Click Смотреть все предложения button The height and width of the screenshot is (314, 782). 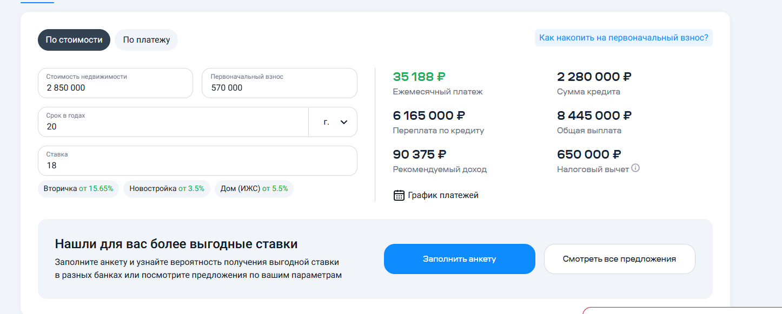[619, 259]
